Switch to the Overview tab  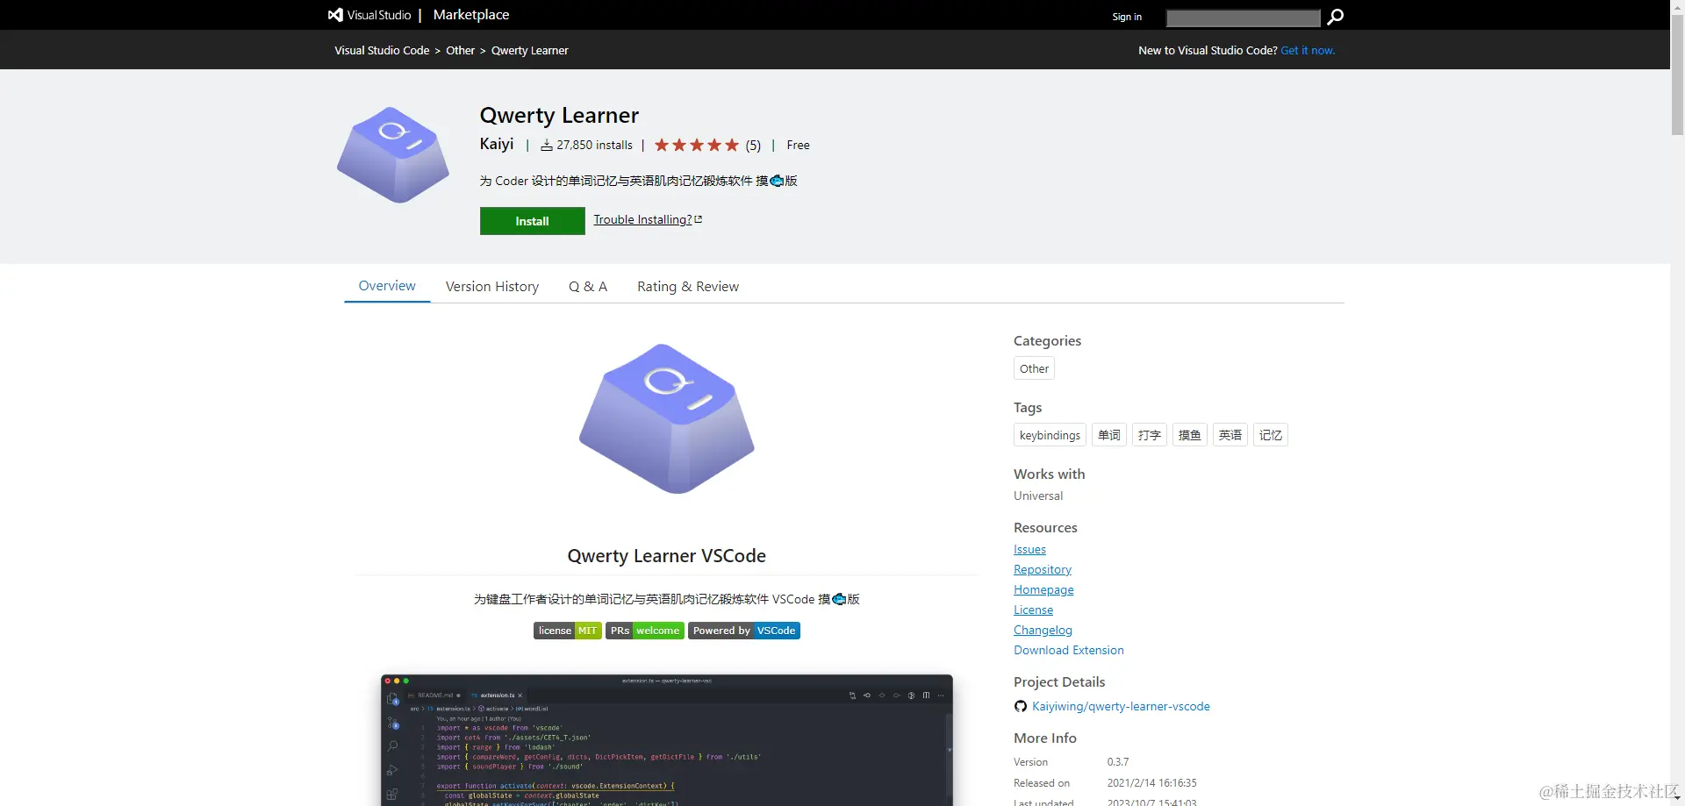pos(387,286)
